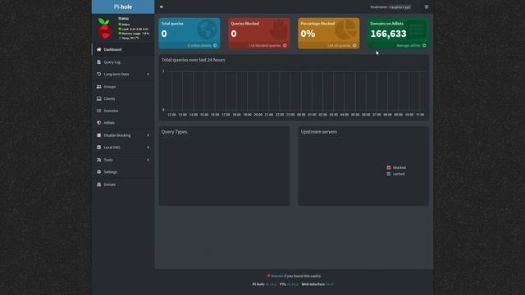Click globe icon in Total queries card
The image size is (525, 295).
[x=207, y=29]
